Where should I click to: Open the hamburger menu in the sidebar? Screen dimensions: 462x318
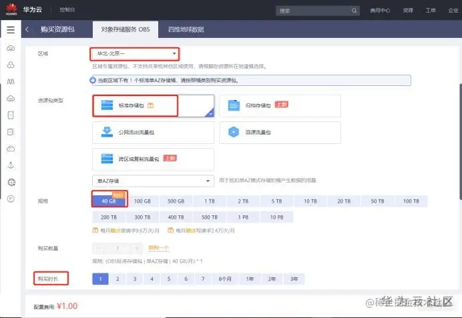coord(11,30)
